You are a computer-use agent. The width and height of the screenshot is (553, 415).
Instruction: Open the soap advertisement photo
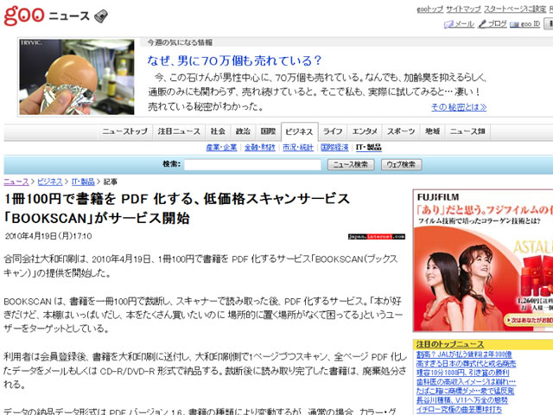coord(77,77)
